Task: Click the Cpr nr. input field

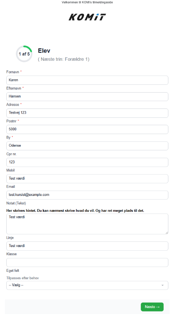Action: 87,162
